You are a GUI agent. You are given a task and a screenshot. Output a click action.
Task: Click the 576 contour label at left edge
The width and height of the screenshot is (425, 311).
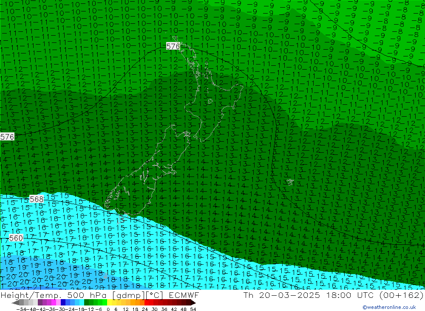(x=7, y=137)
